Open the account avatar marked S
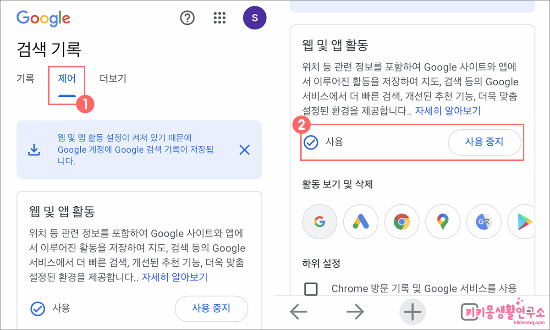The height and width of the screenshot is (330, 550). 254,17
